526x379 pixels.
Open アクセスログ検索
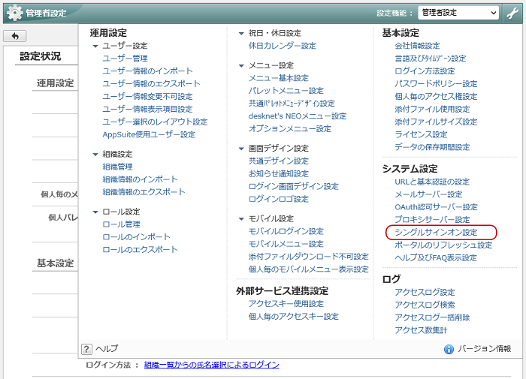tap(425, 305)
